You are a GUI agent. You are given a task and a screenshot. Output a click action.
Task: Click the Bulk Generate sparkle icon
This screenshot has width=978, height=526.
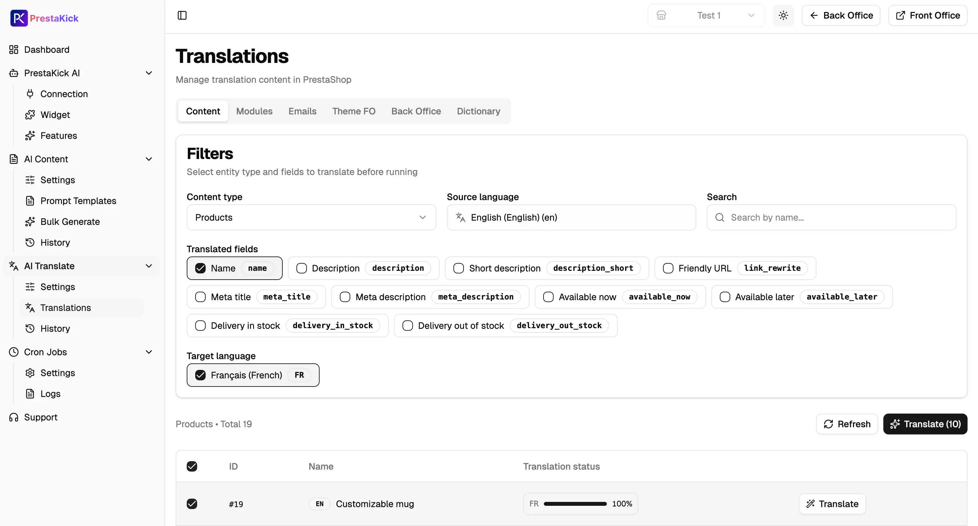coord(30,222)
